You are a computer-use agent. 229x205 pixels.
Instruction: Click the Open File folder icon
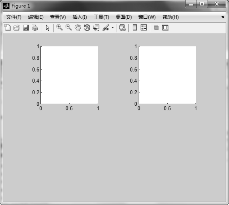point(17,28)
